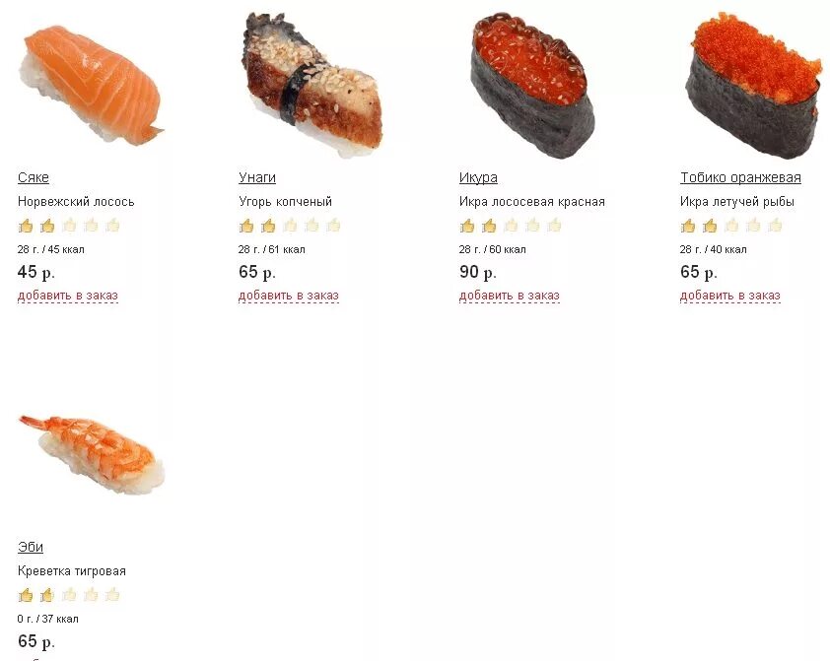The image size is (830, 661).
Task: Follow the Тобико оранжевая title link
Action: [x=740, y=178]
